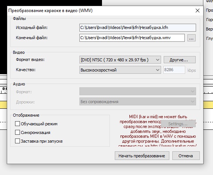Click the Settings... button
The width and height of the screenshot is (213, 175).
178,124
